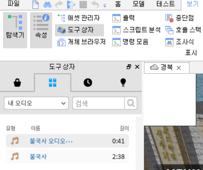Select the marketplace shopping bag tab
Screen dimensions: 203x170
[17, 83]
